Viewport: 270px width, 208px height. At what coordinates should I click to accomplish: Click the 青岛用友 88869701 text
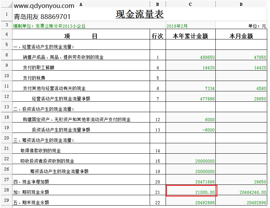42,17
